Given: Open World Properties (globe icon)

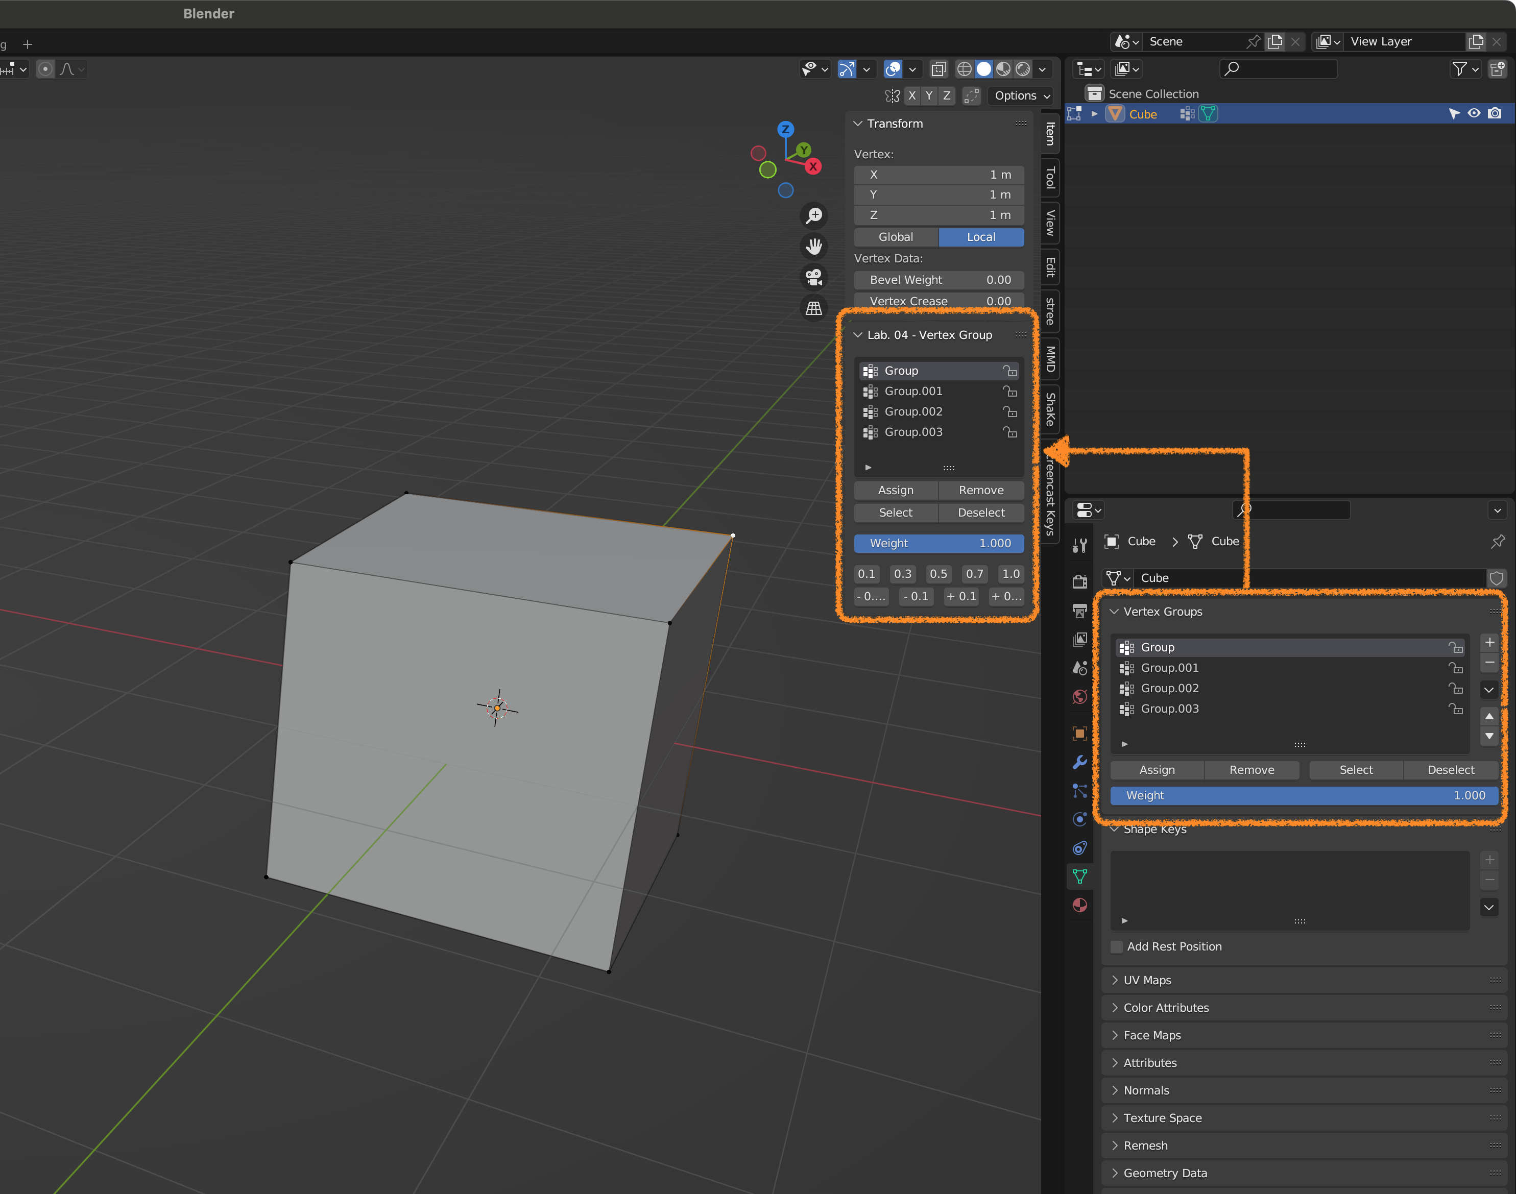Looking at the screenshot, I should pyautogui.click(x=1079, y=697).
